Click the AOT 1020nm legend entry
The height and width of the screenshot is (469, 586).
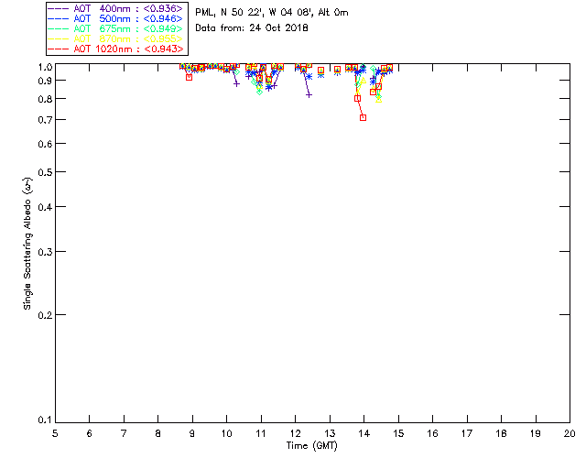(116, 49)
